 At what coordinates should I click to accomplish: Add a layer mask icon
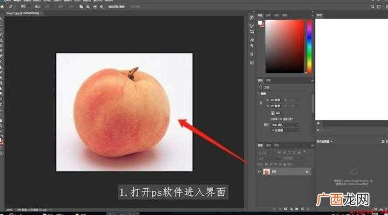pos(286,209)
